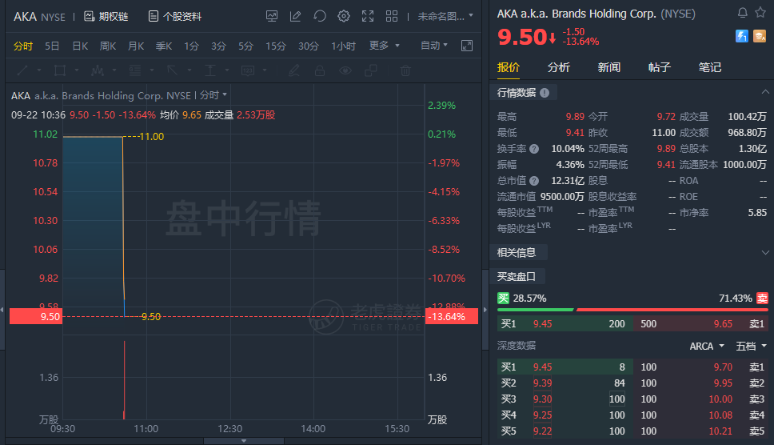Image resolution: width=774 pixels, height=445 pixels.
Task: Select 1分 minute interval
Action: tap(192, 46)
